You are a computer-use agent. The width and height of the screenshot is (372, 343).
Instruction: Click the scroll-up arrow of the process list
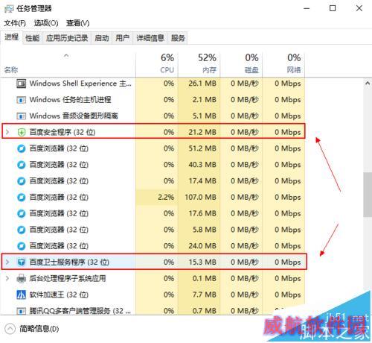click(368, 84)
